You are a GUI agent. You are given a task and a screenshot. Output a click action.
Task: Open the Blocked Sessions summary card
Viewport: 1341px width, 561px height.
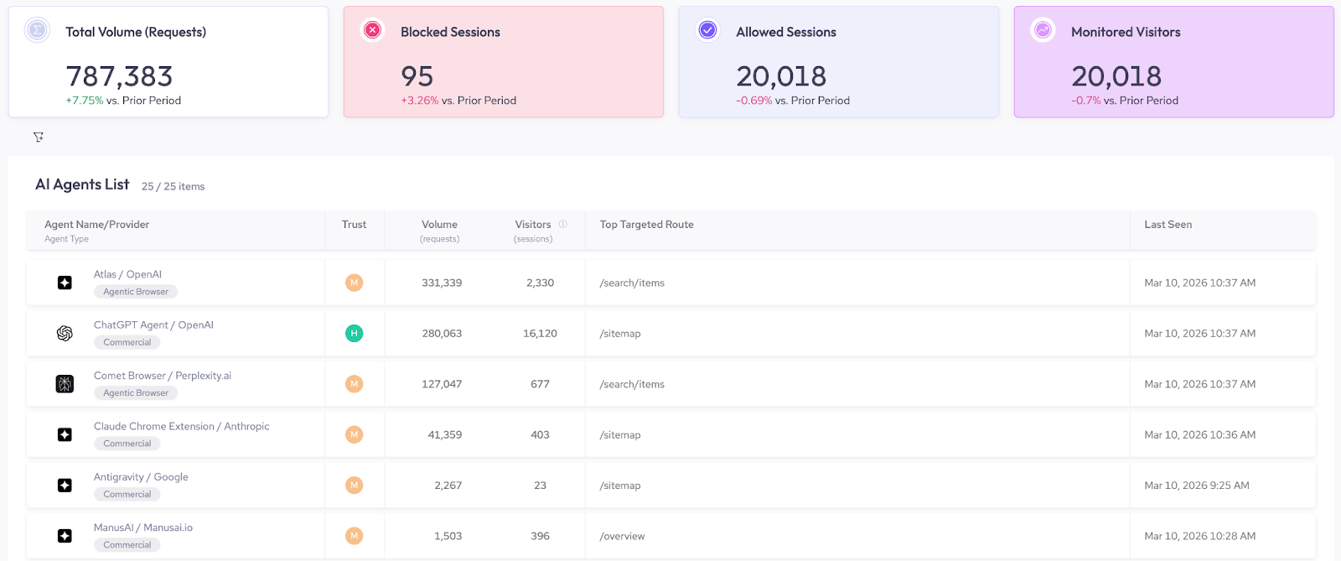503,63
